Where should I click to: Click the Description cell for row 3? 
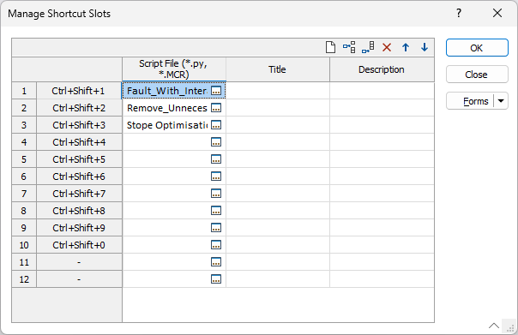[382, 125]
